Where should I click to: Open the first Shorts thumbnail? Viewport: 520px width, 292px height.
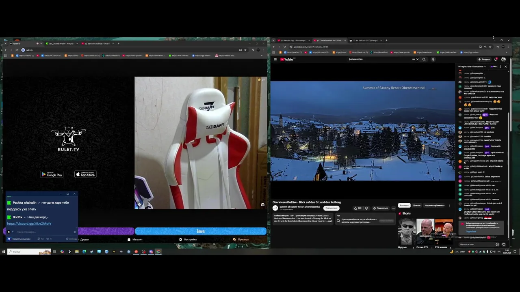point(407,232)
